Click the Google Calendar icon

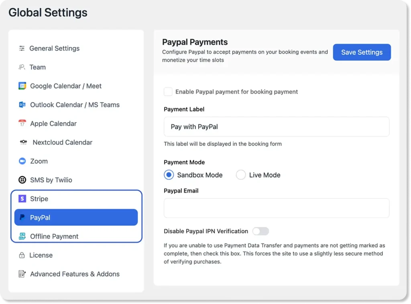click(22, 86)
